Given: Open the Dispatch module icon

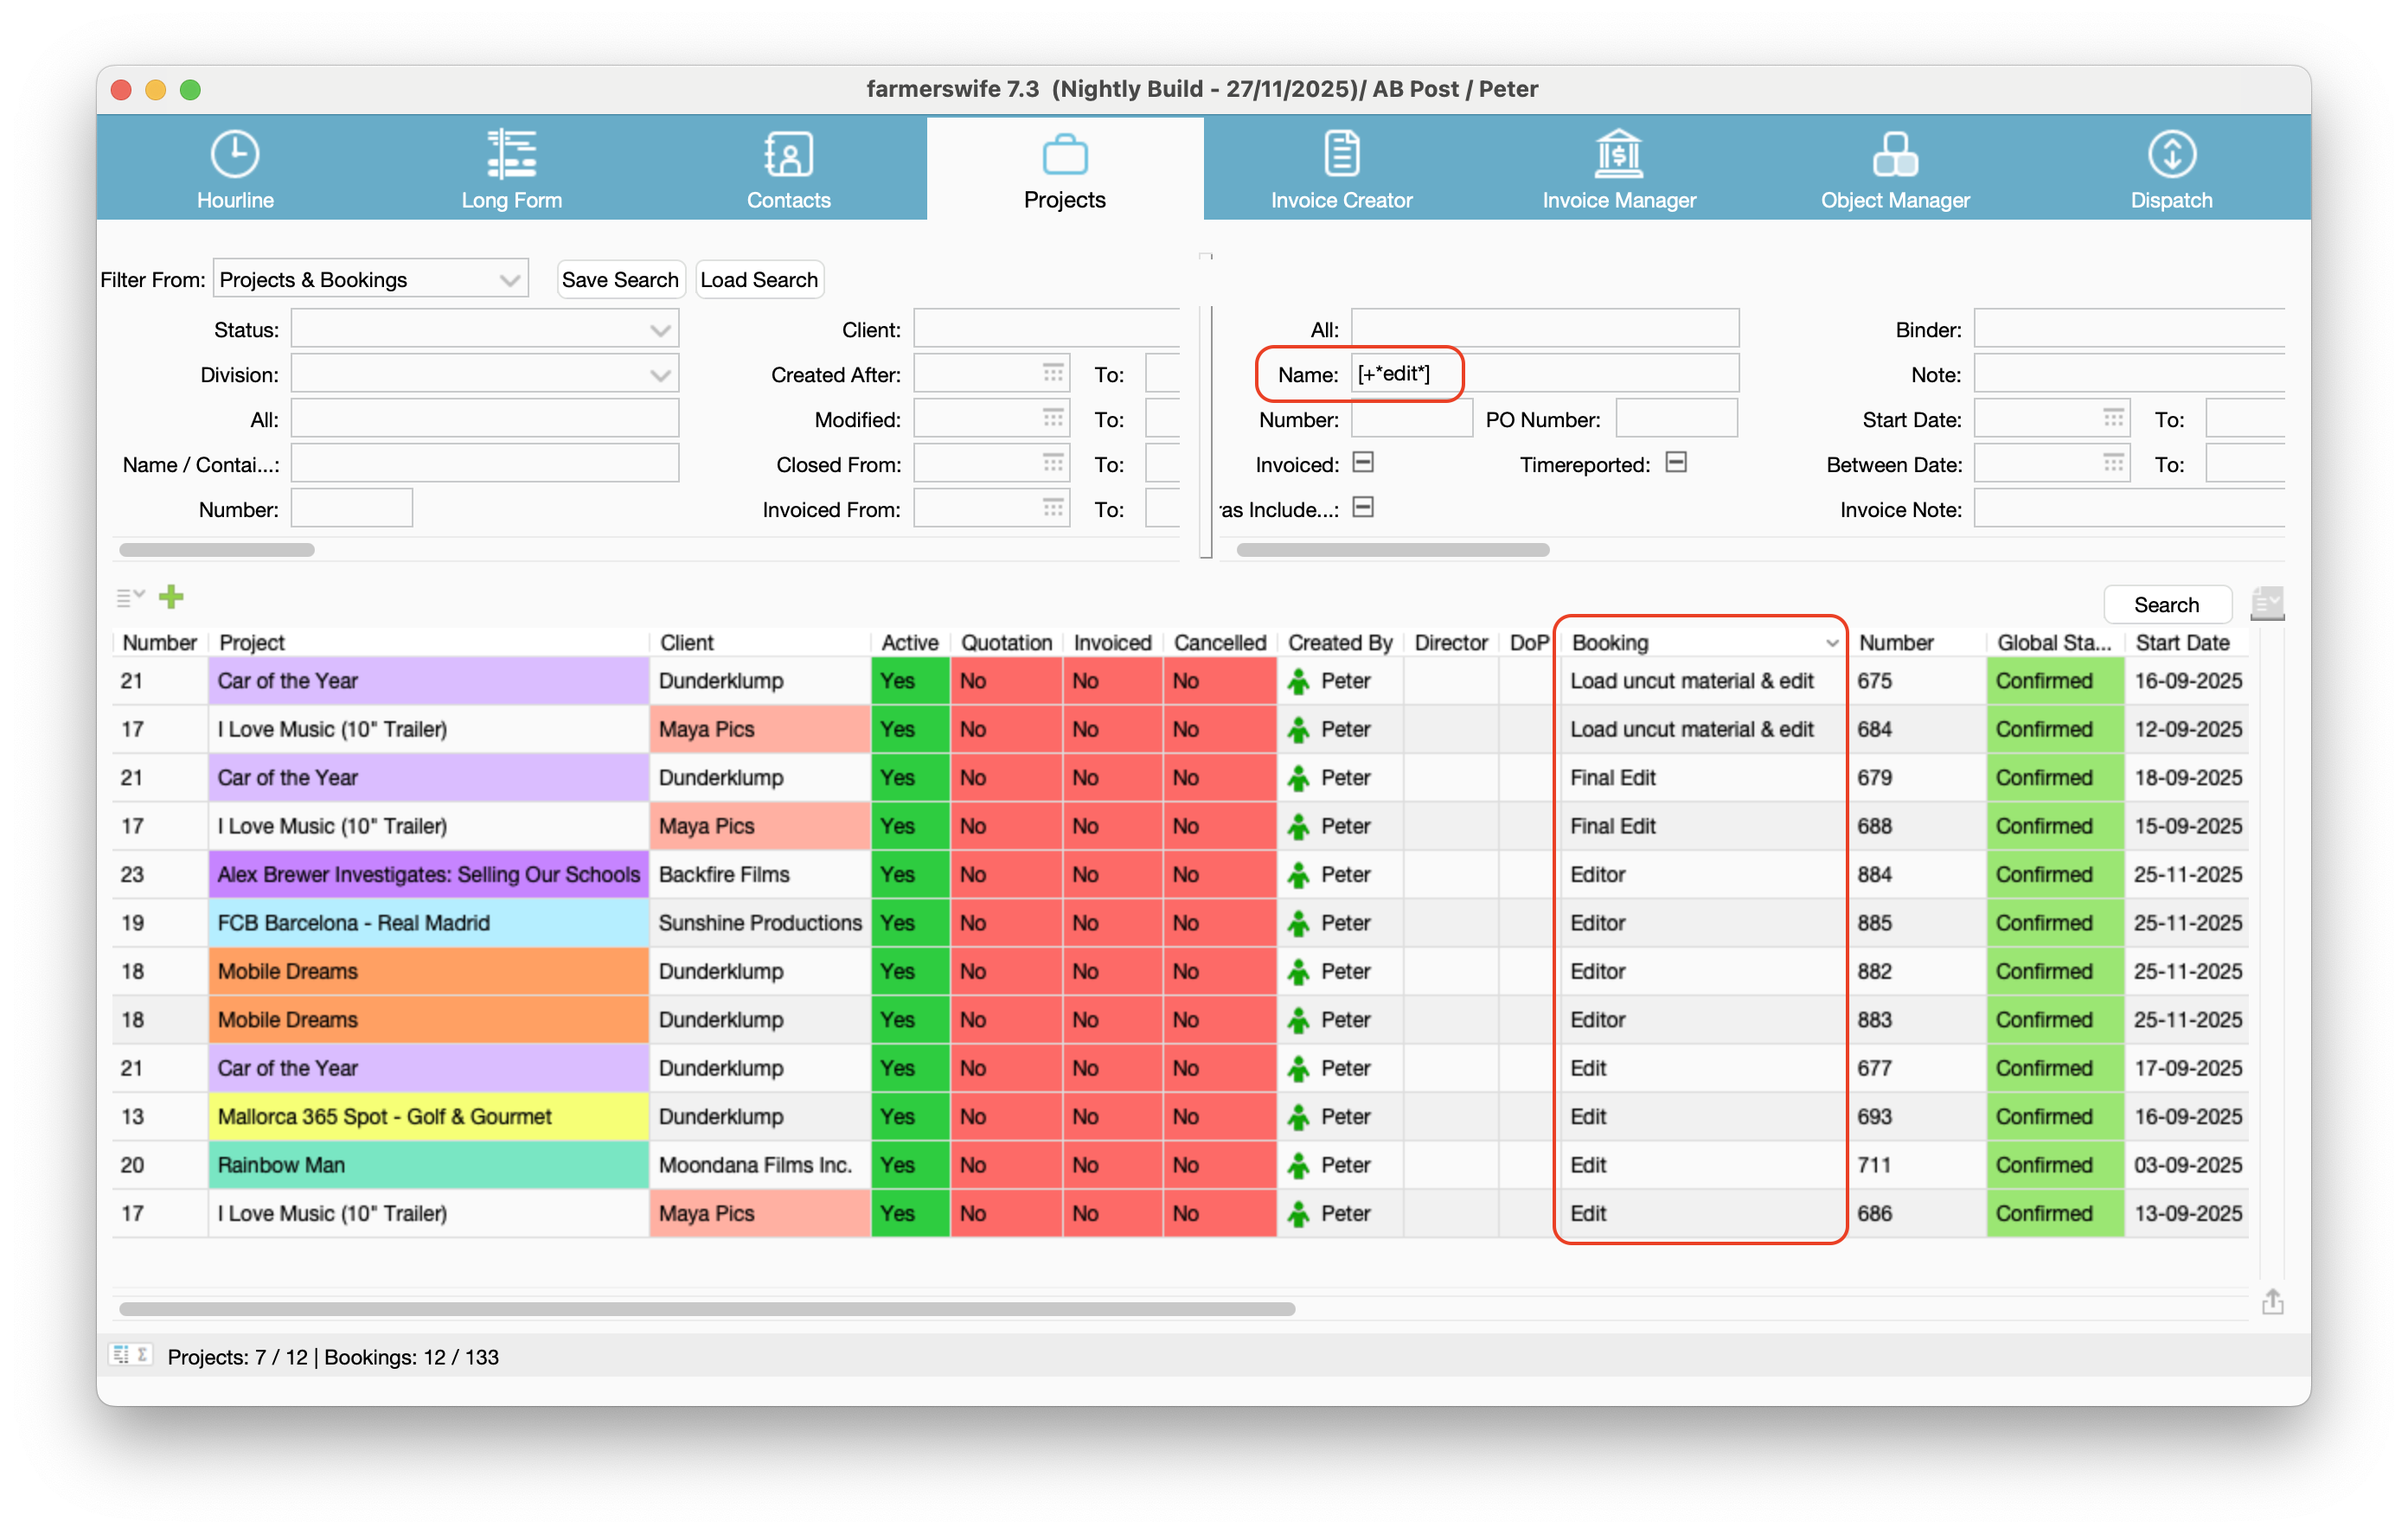Looking at the screenshot, I should [2171, 155].
